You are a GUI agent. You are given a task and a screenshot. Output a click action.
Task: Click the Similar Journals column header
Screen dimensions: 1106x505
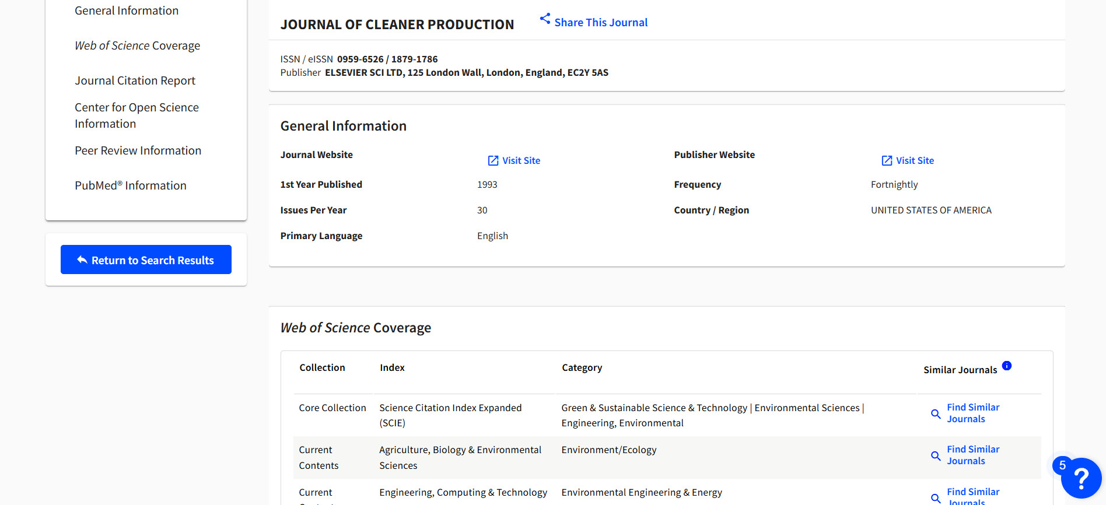tap(960, 370)
